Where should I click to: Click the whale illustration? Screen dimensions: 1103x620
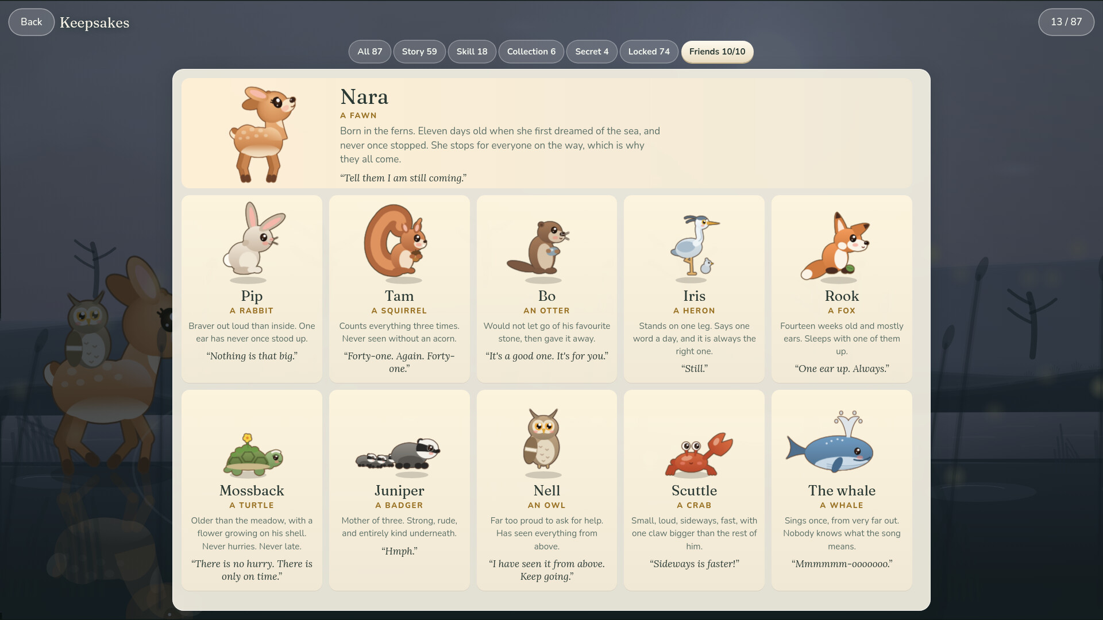click(x=830, y=441)
